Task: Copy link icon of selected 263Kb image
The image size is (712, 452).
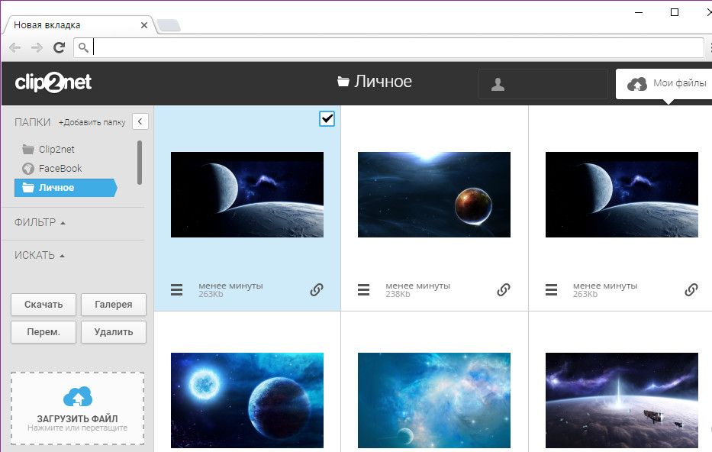Action: tap(317, 289)
